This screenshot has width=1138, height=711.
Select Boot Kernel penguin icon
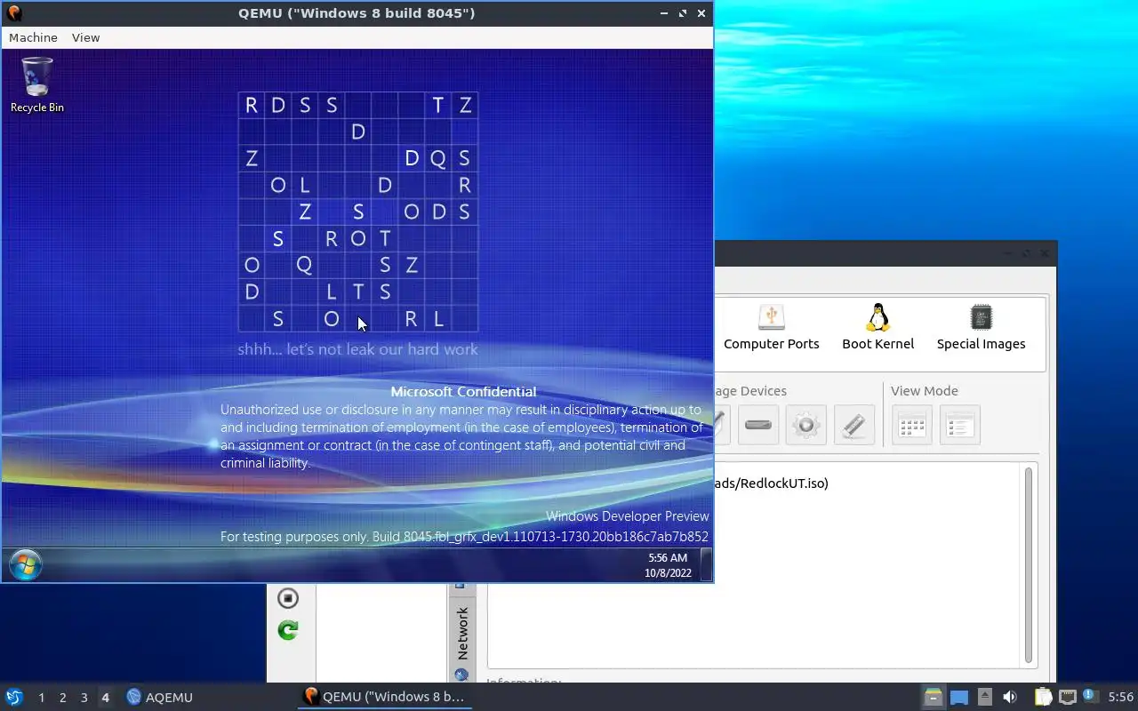pyautogui.click(x=878, y=327)
